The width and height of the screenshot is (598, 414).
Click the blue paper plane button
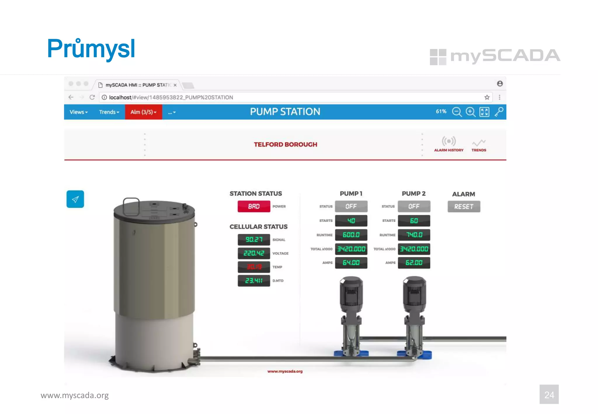click(x=75, y=199)
